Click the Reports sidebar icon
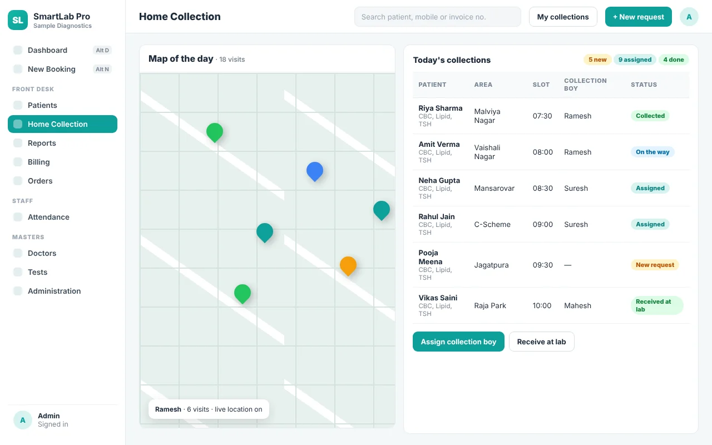The height and width of the screenshot is (445, 712). pos(18,143)
